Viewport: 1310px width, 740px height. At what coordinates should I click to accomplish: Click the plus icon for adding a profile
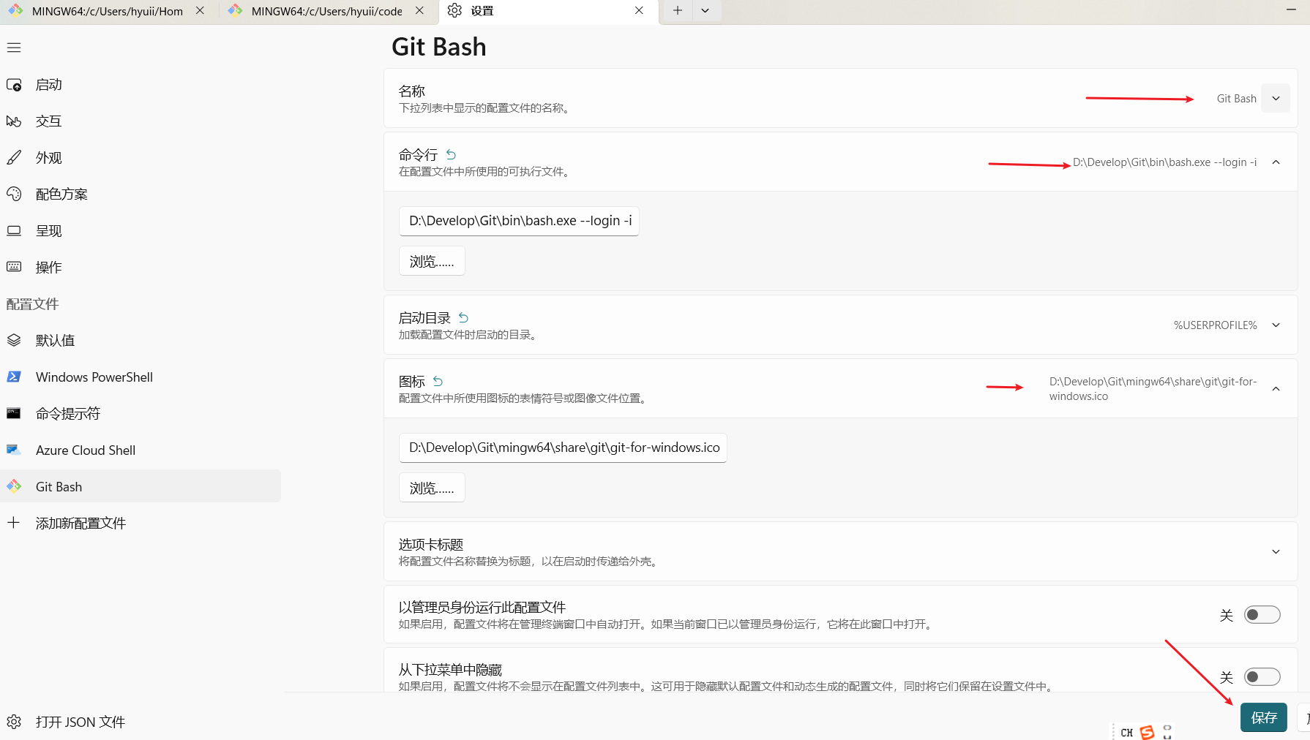(x=14, y=523)
